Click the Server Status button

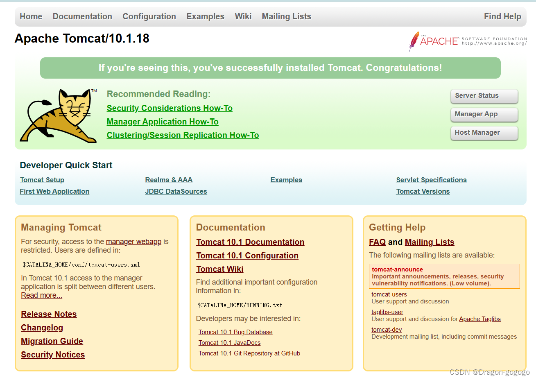[x=484, y=96]
